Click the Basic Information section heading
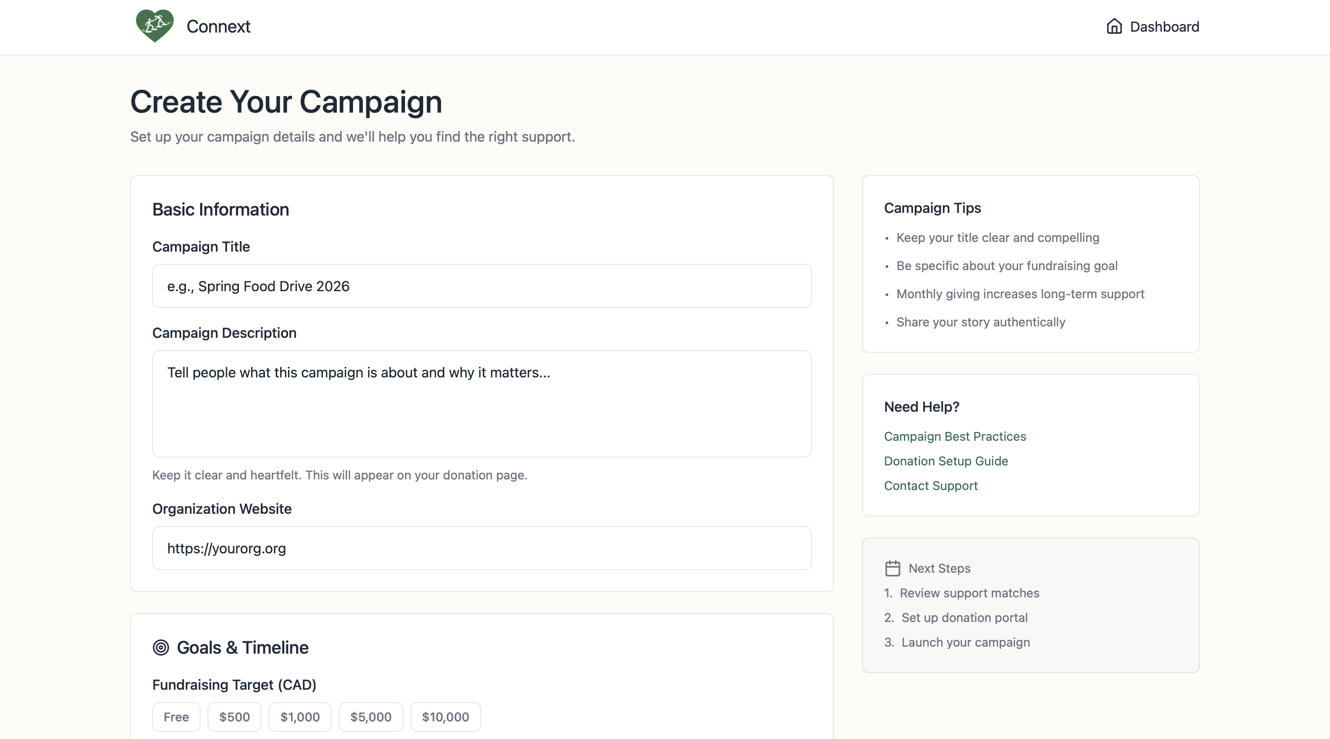 click(220, 210)
